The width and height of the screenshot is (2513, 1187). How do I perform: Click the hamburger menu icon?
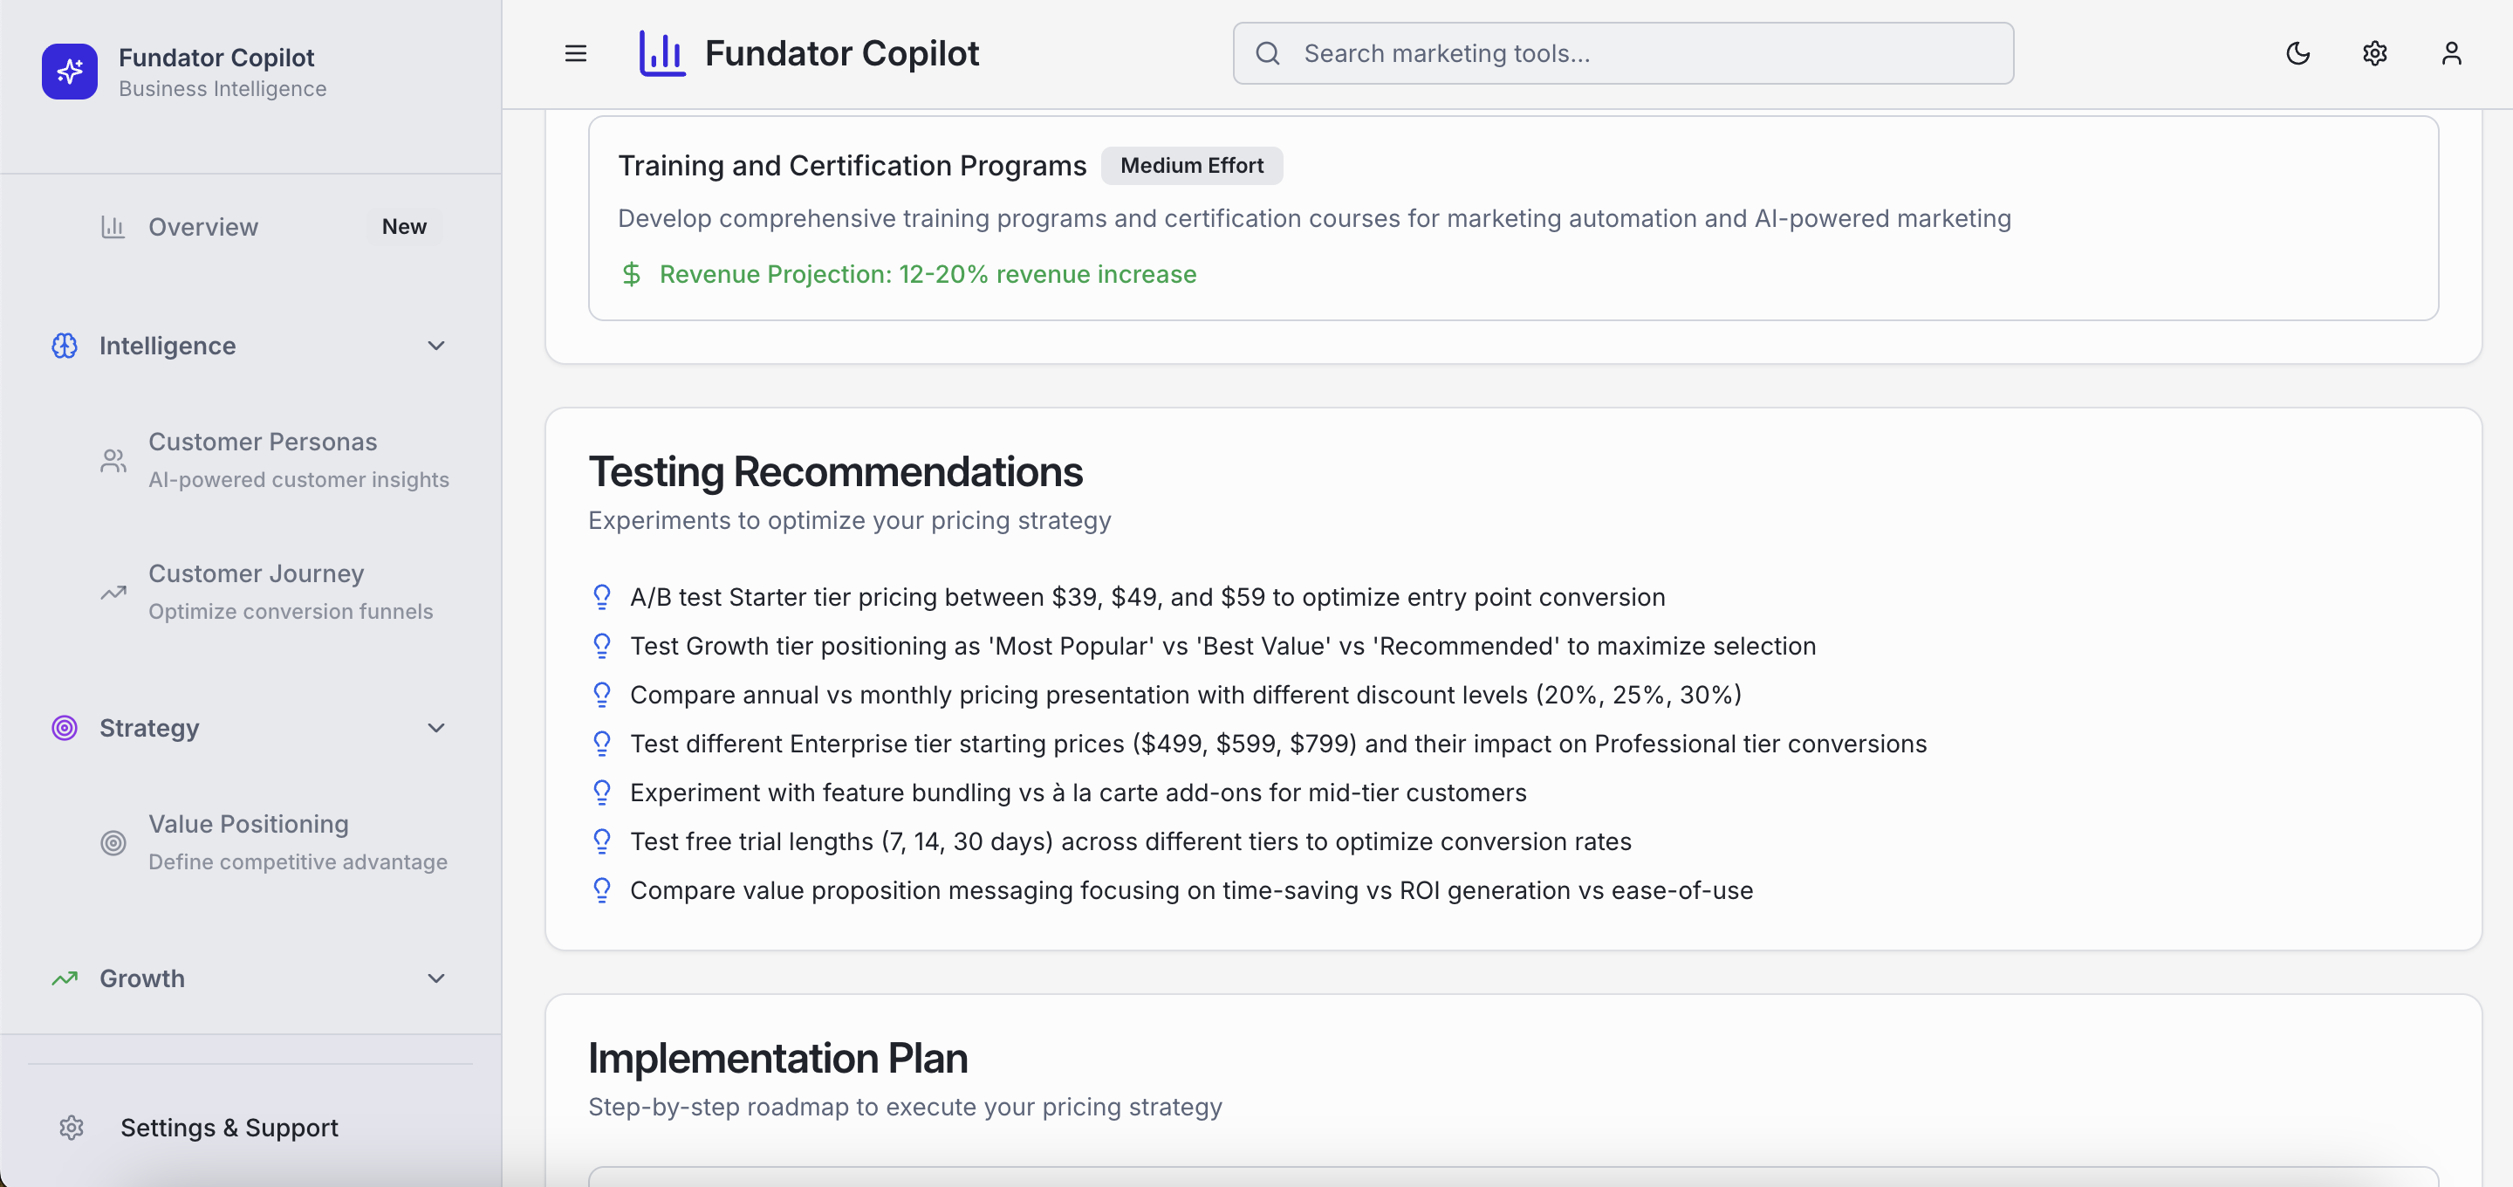click(576, 54)
